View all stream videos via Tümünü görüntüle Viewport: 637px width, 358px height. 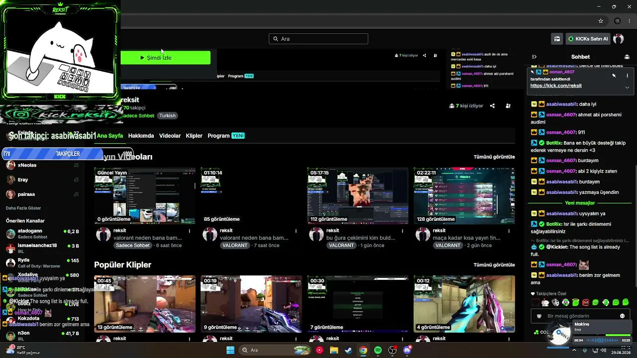pyautogui.click(x=494, y=157)
